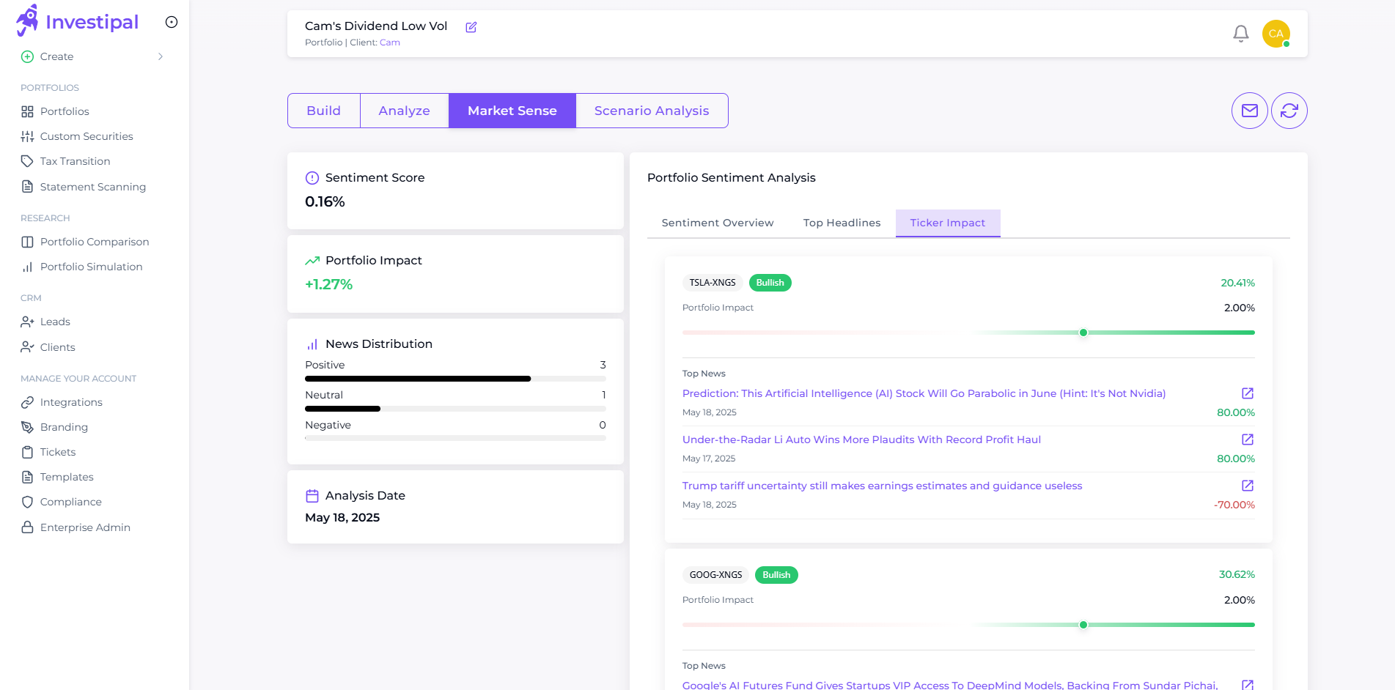Click the Cam client link under the portfolio title
Screen dimensions: 1395x690
click(x=389, y=42)
